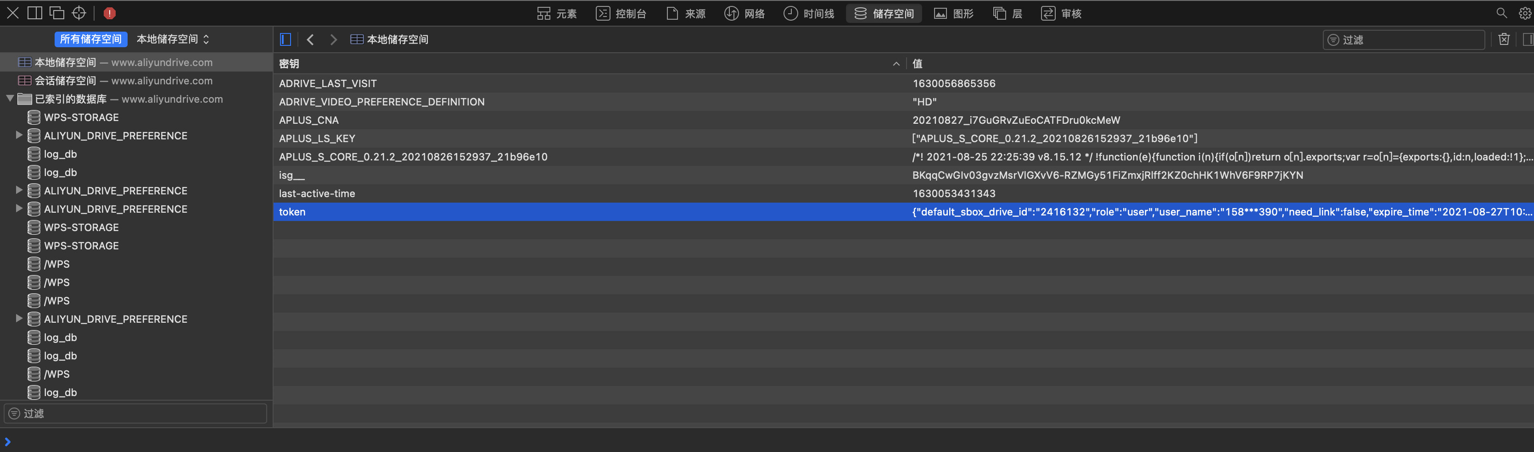Screen dimensions: 1534x452
Task: Clear local storage with trash icon
Action: coord(1504,39)
